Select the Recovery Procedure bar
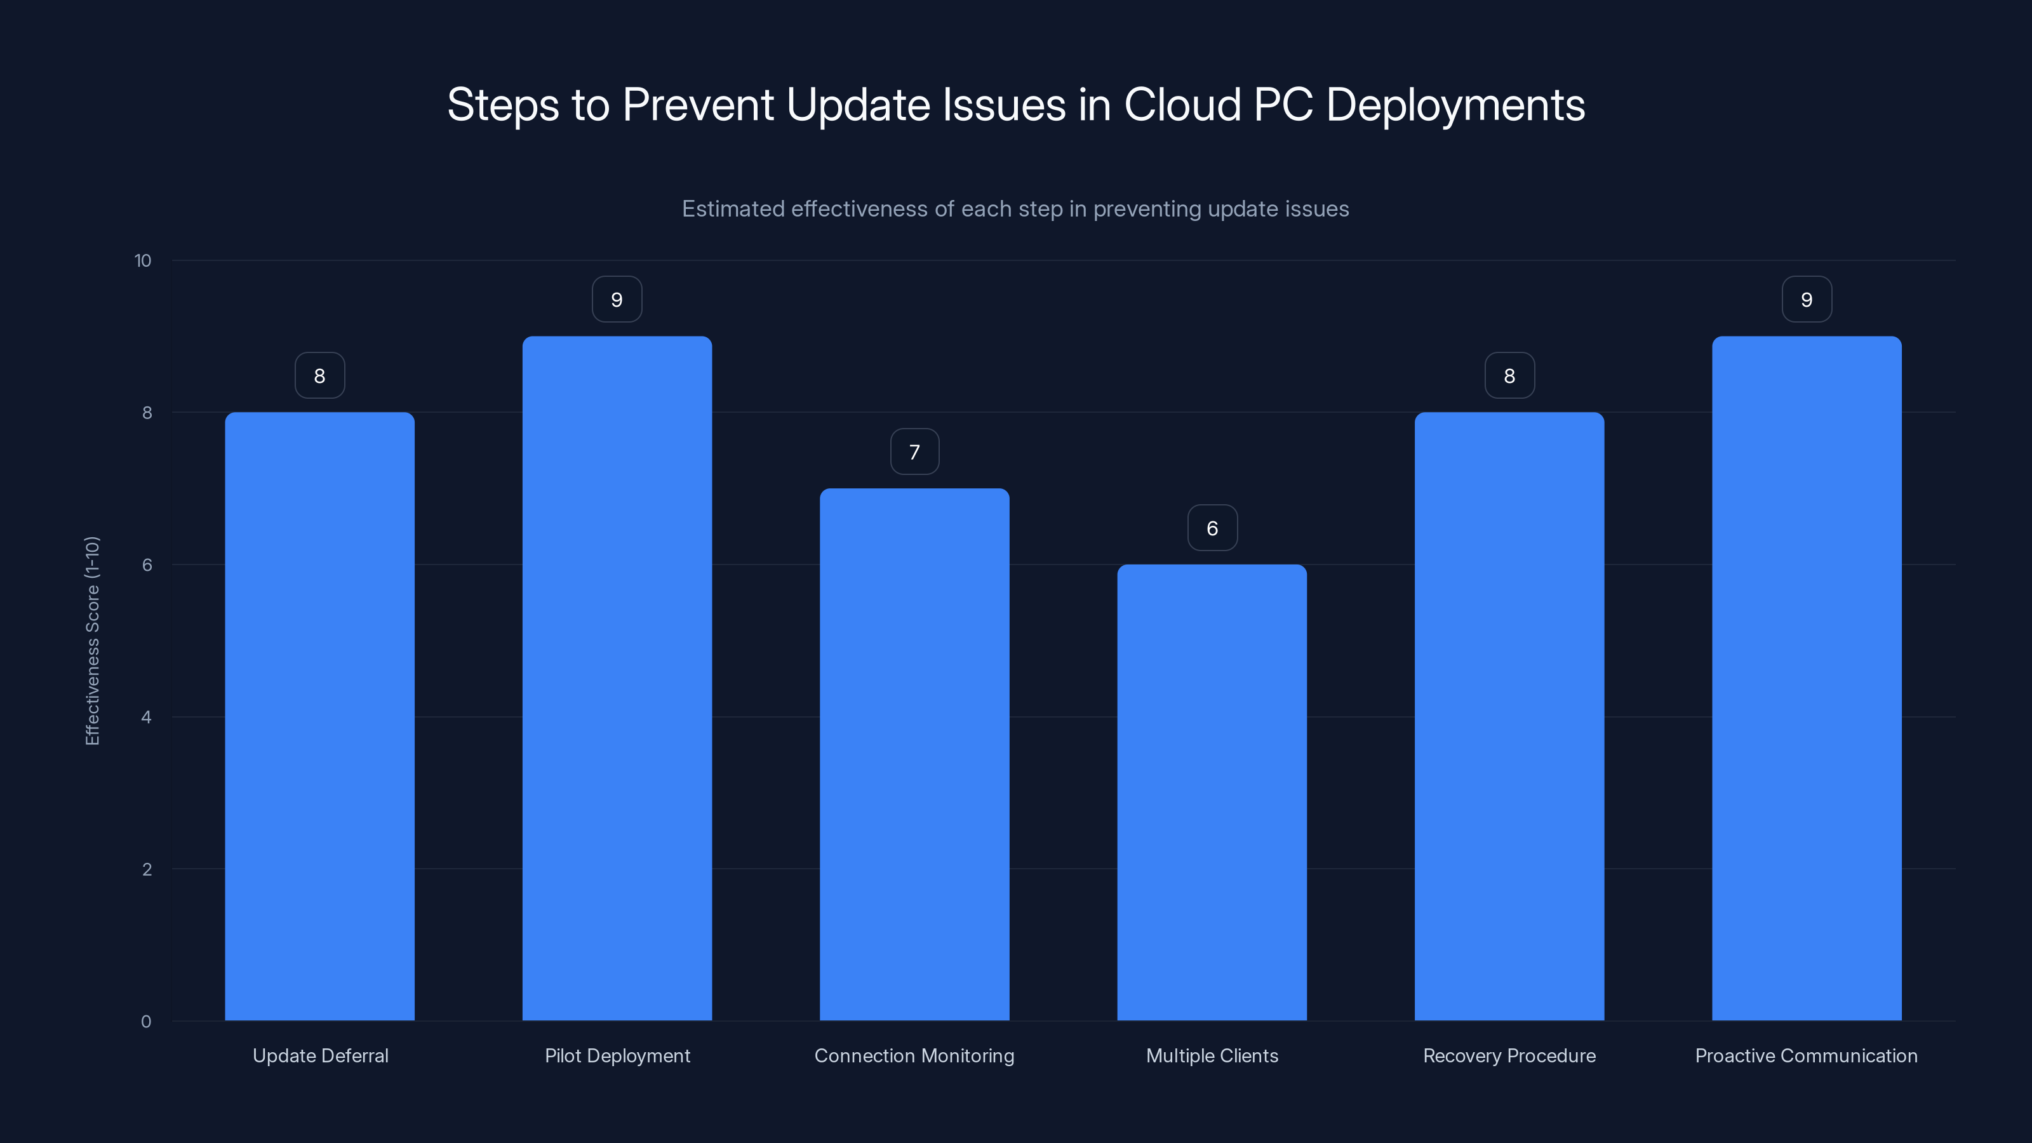This screenshot has height=1143, width=2032. [x=1509, y=710]
